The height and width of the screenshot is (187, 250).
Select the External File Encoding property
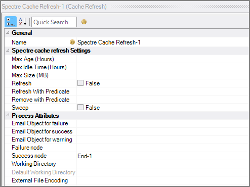click(x=39, y=180)
